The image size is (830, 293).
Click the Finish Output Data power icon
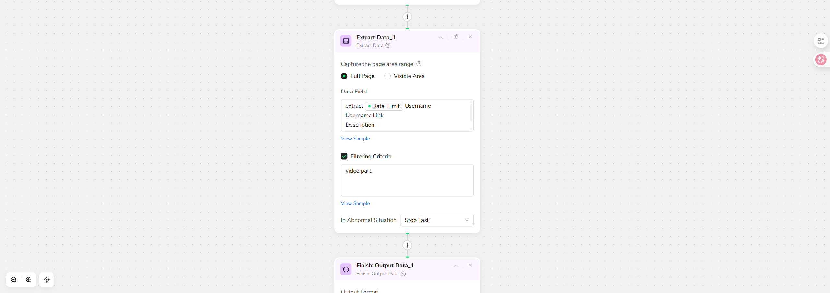tap(346, 269)
